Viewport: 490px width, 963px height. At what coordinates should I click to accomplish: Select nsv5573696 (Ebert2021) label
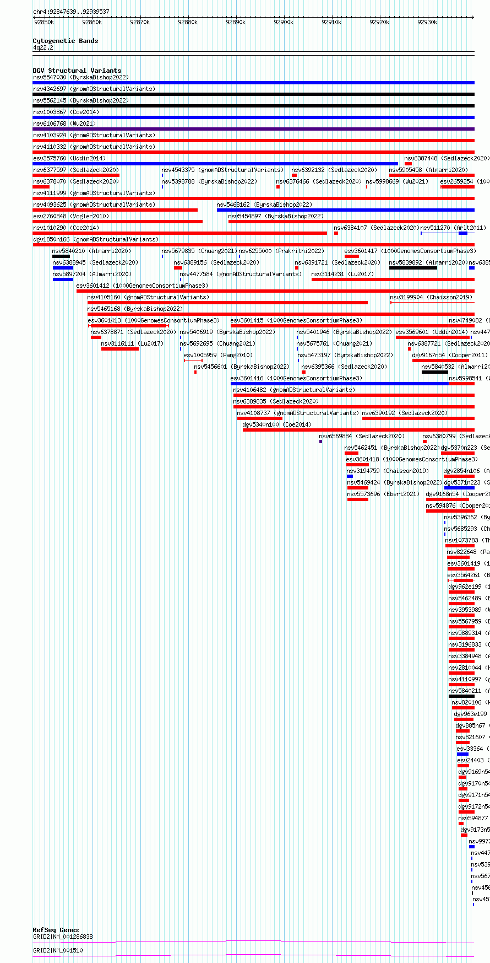[383, 494]
